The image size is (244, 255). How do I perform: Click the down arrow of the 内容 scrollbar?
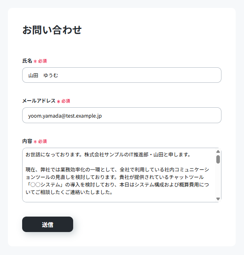click(x=218, y=199)
